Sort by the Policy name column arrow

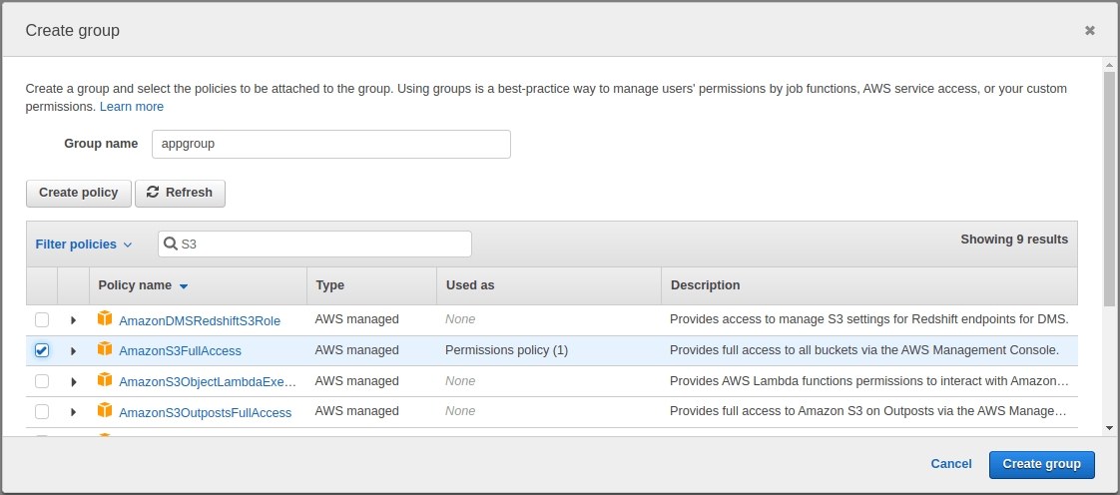pyautogui.click(x=184, y=285)
